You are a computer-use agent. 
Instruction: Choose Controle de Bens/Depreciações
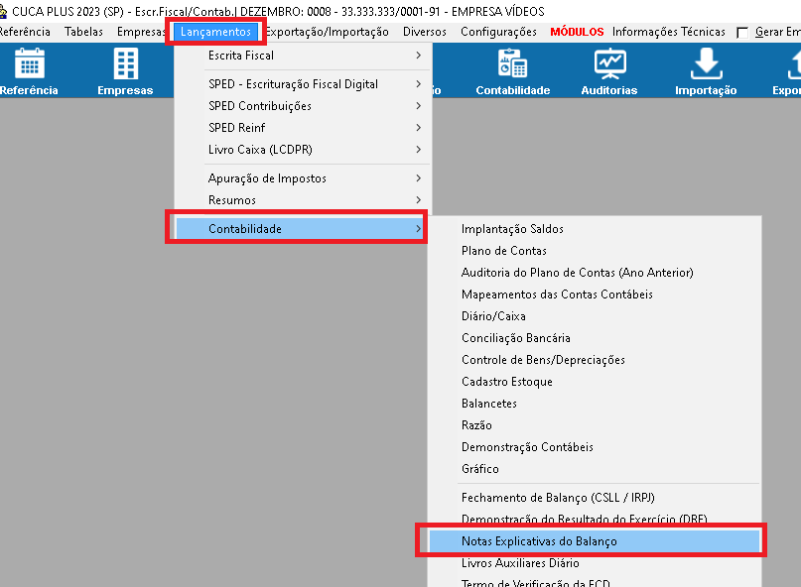coord(595,360)
